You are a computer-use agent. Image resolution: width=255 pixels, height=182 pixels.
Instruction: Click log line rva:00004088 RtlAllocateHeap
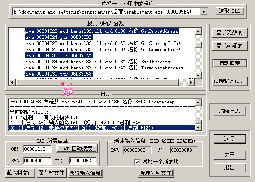click(92, 102)
